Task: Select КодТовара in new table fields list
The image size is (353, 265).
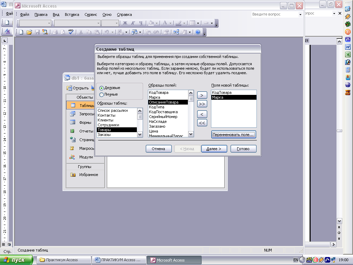Action: point(234,92)
